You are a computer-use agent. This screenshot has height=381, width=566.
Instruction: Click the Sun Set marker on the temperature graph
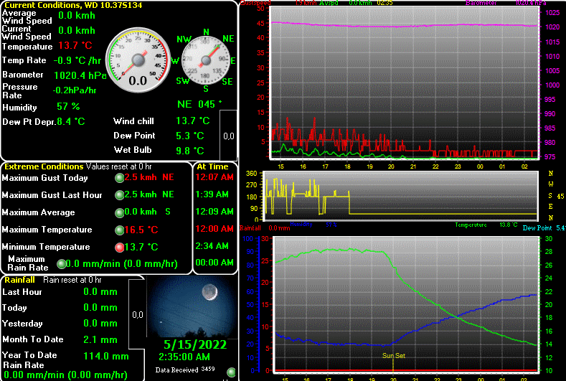click(393, 356)
